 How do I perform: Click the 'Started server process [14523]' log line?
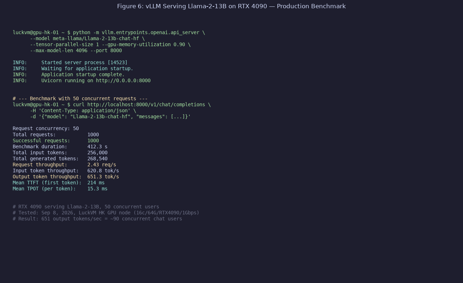(x=70, y=63)
